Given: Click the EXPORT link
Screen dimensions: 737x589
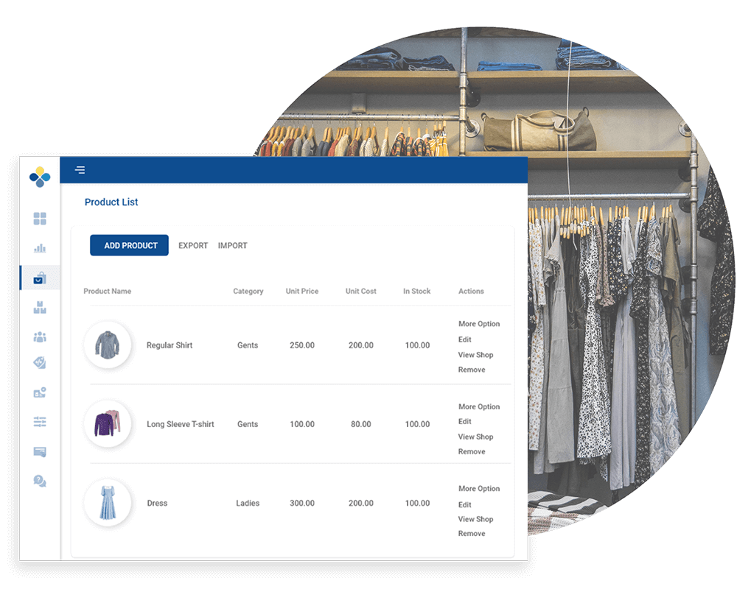Looking at the screenshot, I should click(193, 245).
